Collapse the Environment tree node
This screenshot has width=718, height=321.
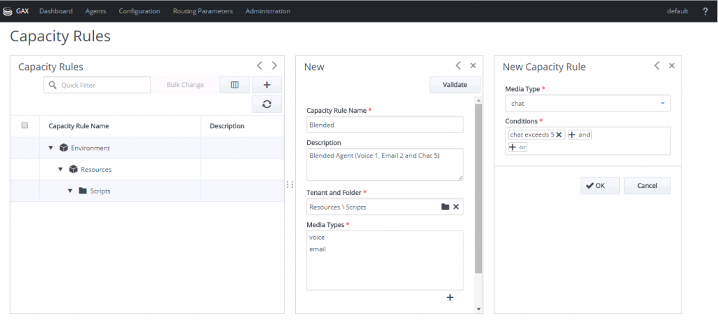click(x=50, y=149)
